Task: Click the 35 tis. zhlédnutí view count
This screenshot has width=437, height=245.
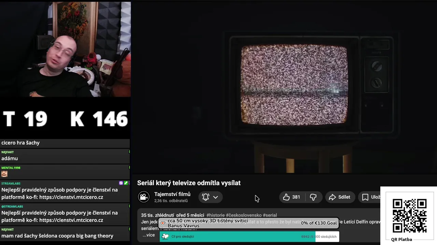Action: (158, 215)
